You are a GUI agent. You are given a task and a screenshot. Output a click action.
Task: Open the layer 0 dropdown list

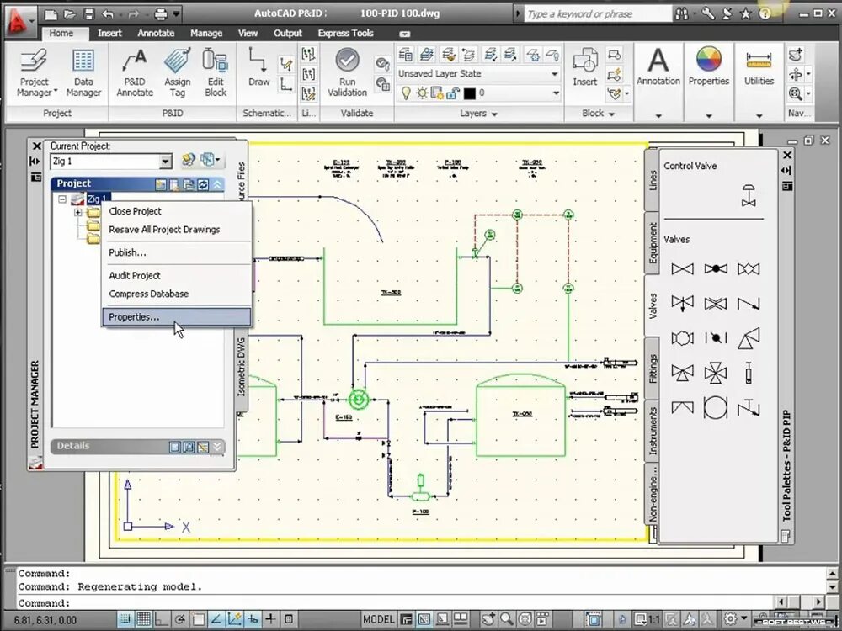point(556,93)
